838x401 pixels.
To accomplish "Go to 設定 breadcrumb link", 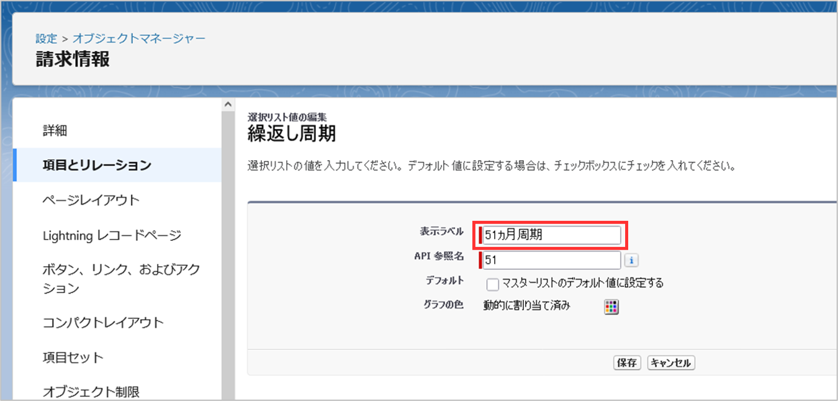I will click(x=46, y=38).
